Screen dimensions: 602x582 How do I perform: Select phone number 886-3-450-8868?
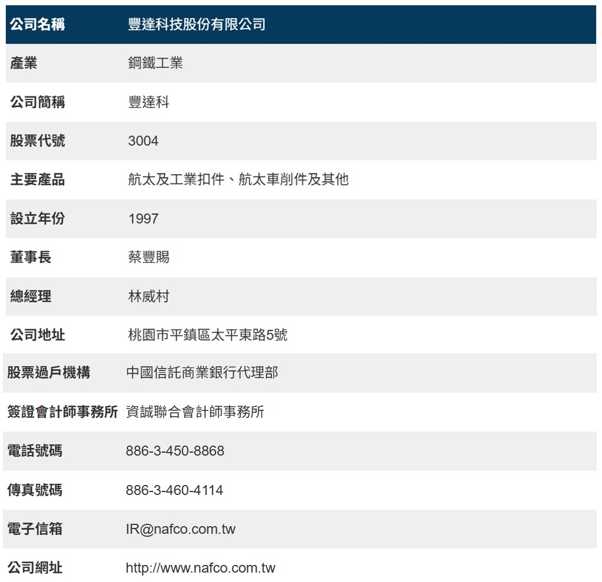click(x=175, y=451)
